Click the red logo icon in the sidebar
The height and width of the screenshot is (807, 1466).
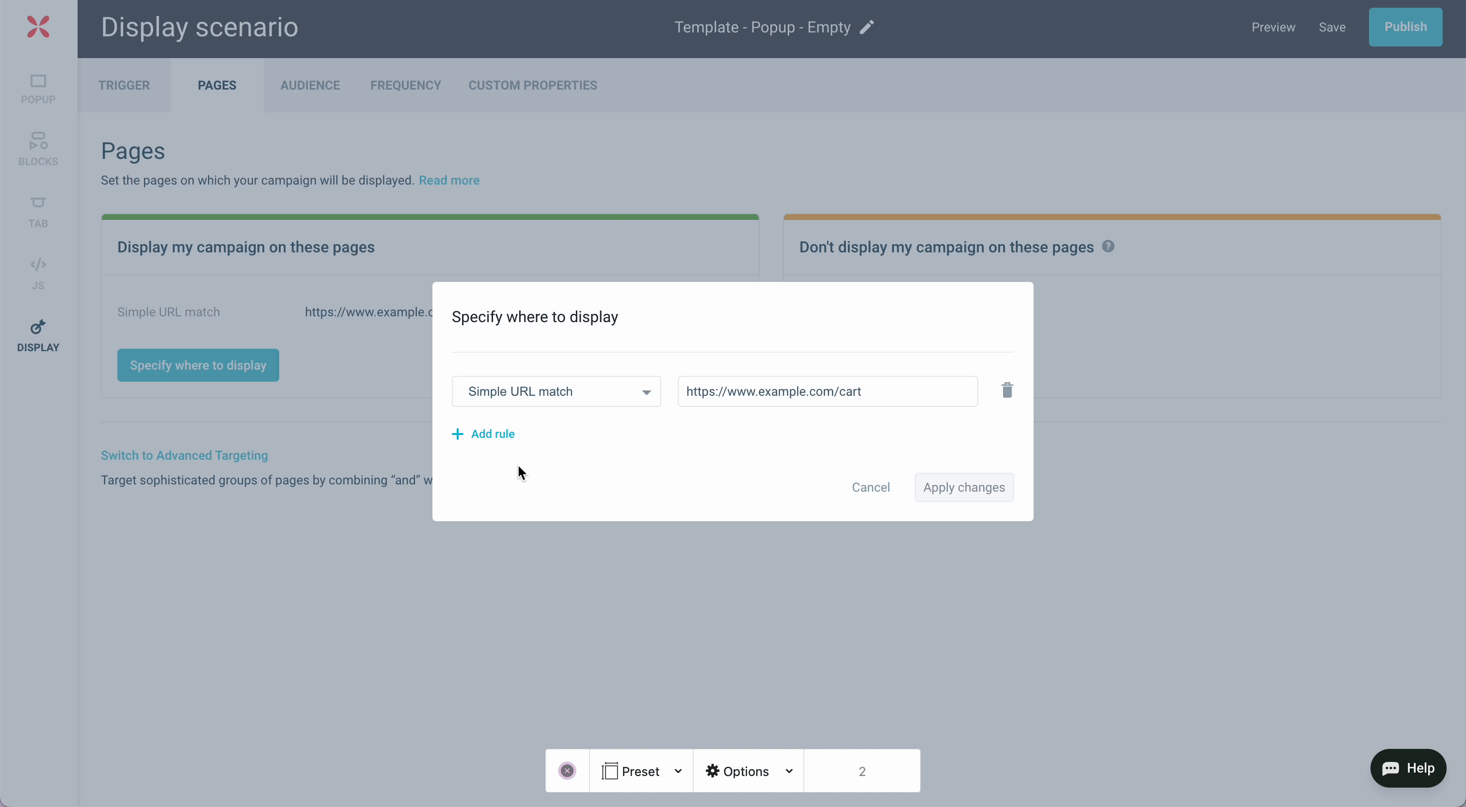pyautogui.click(x=38, y=27)
